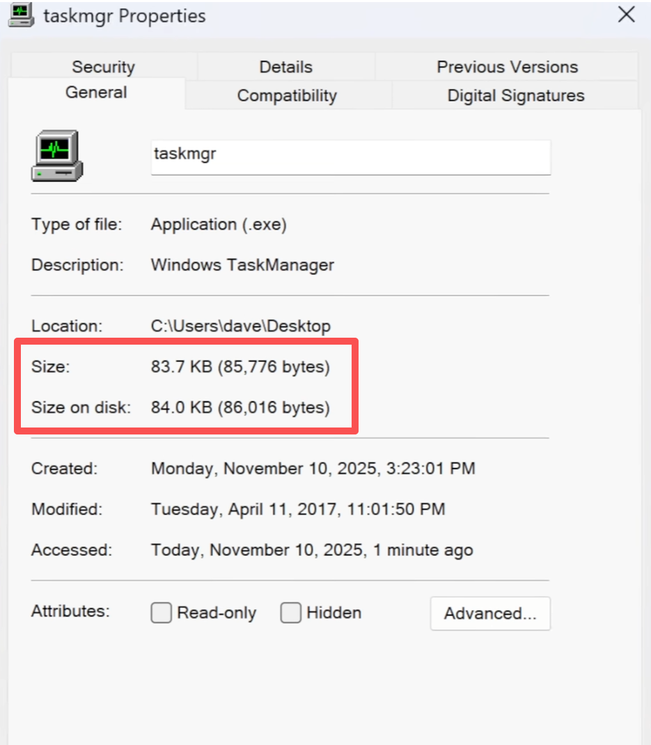Click the 'Type of file:' label
651x745 pixels.
[x=77, y=224]
